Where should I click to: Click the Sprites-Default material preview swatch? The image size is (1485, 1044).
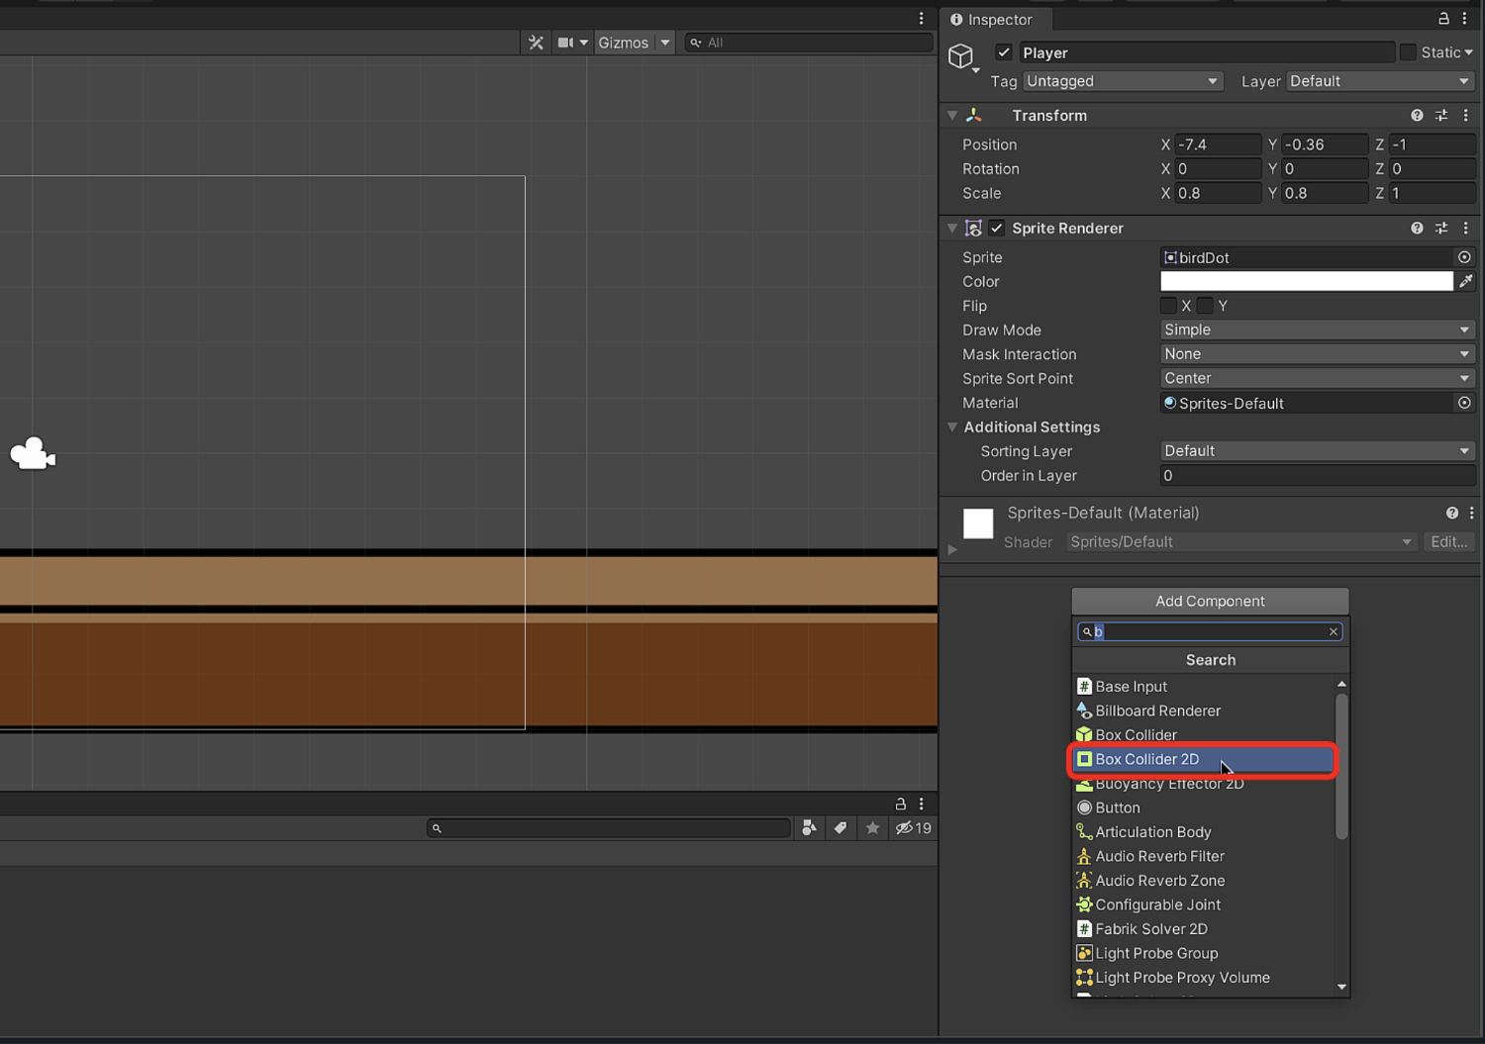click(978, 522)
